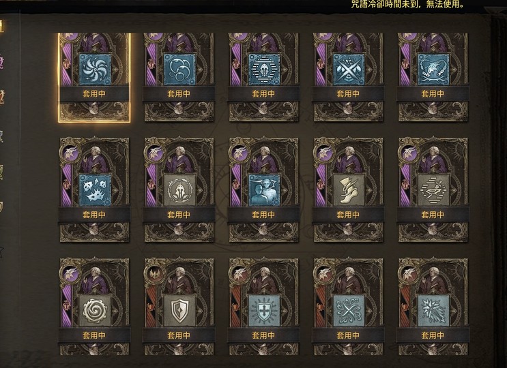
Task: Click 套用中 label under the winged foot card
Action: [x=348, y=215]
